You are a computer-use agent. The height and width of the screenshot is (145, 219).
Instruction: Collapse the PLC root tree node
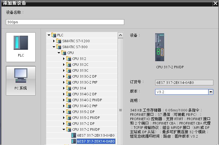tap(49, 35)
